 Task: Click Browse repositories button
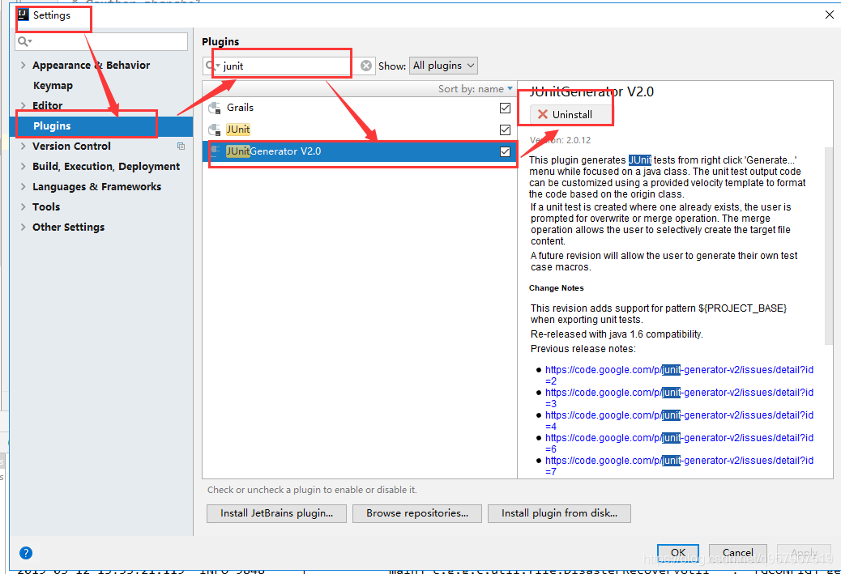(x=416, y=513)
